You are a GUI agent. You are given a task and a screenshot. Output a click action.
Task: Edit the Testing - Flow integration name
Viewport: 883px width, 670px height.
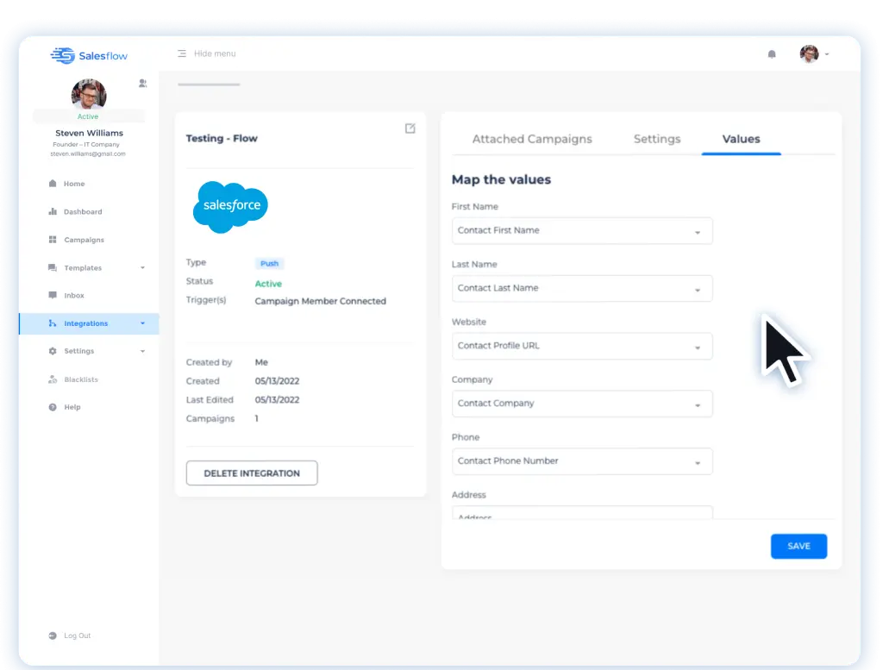click(x=410, y=128)
